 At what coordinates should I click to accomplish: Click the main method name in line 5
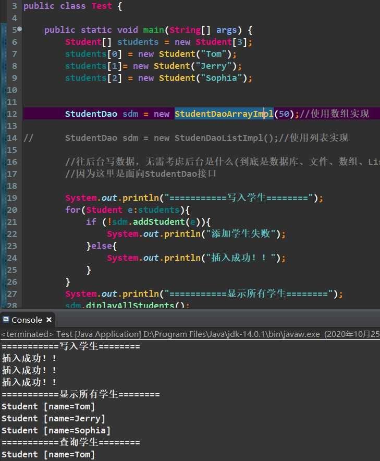coord(153,30)
